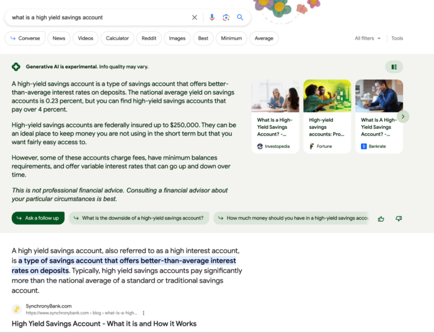Open the Bankrate article title link
The height and width of the screenshot is (333, 434).
379,127
